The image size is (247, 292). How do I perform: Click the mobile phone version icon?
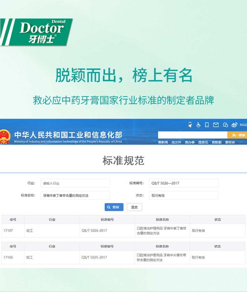click(x=207, y=125)
